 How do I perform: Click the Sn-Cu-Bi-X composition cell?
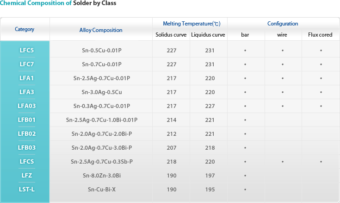(x=102, y=189)
